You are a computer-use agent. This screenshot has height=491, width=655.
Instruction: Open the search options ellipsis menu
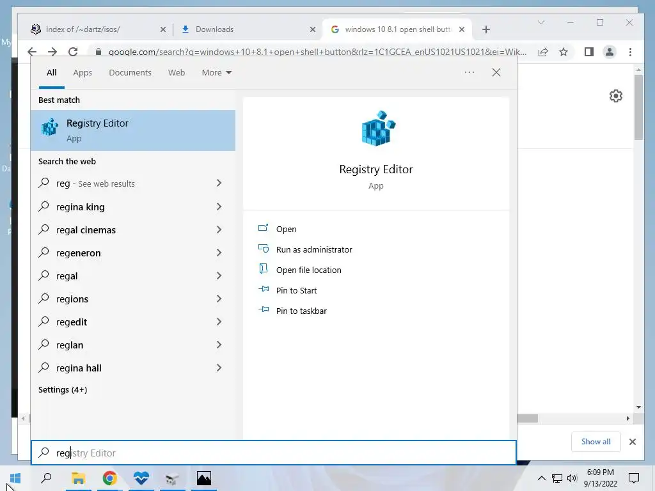[470, 72]
